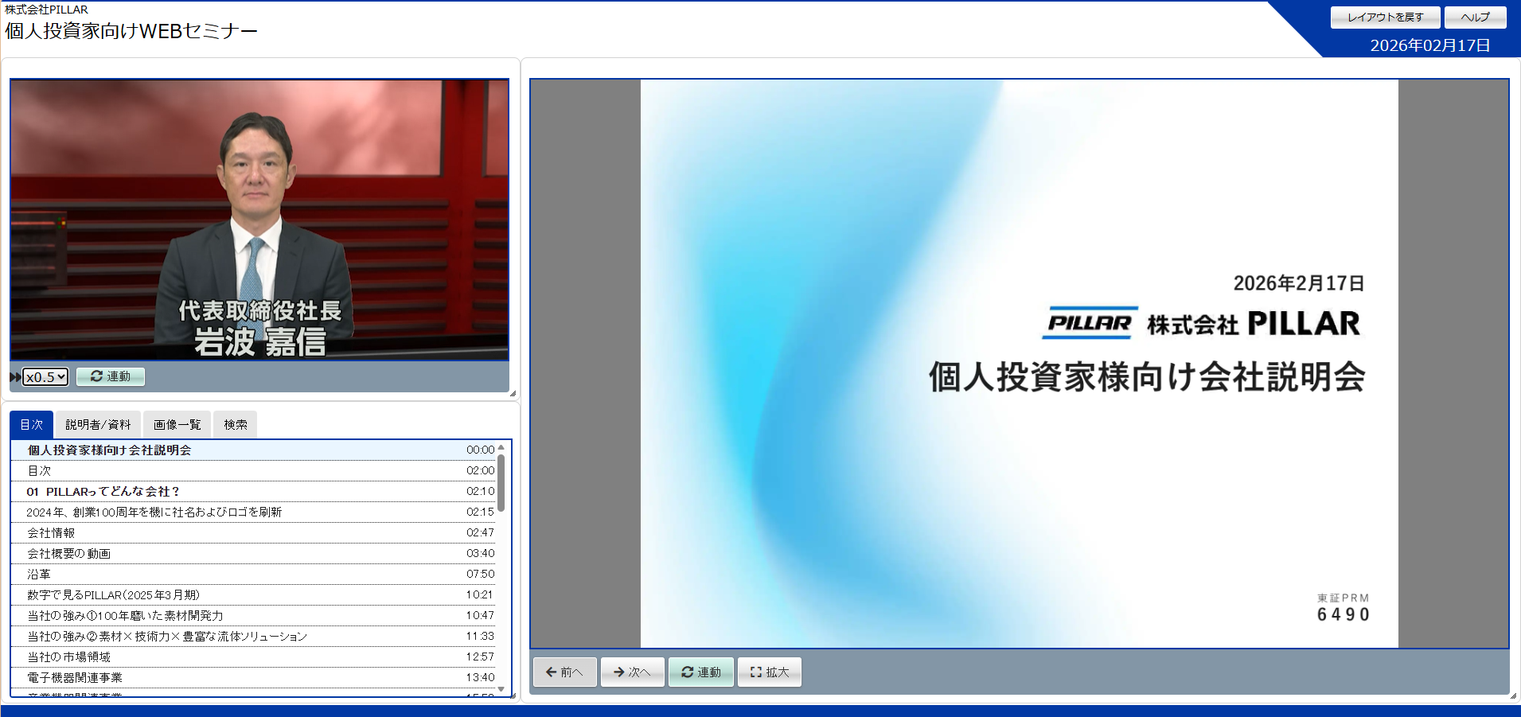Click the 拡大 enlarge slide button
This screenshot has height=717, width=1521.
pyautogui.click(x=769, y=672)
